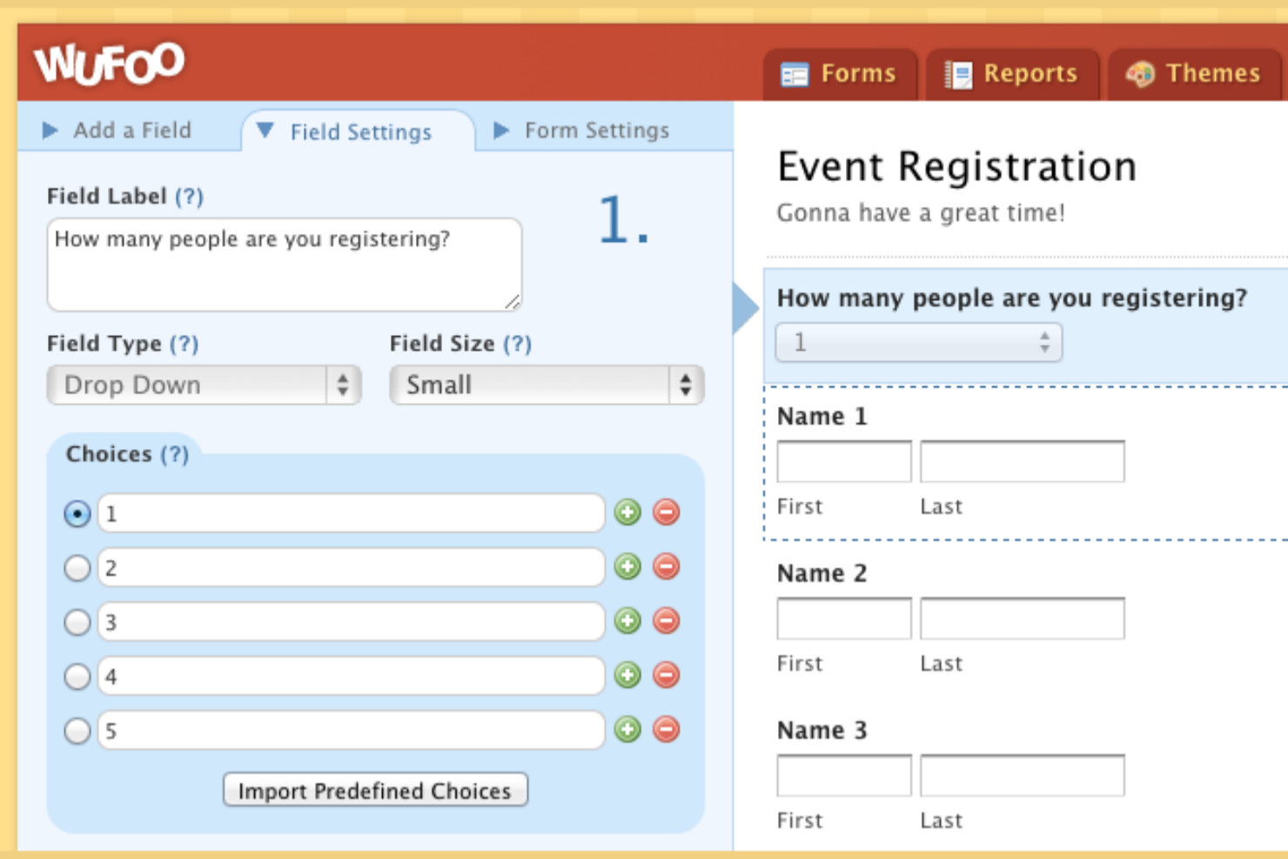This screenshot has width=1288, height=859.
Task: Remove choice "5" using its red minus icon
Action: [664, 729]
